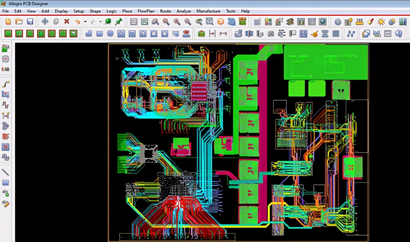Open the File menu

click(x=5, y=11)
